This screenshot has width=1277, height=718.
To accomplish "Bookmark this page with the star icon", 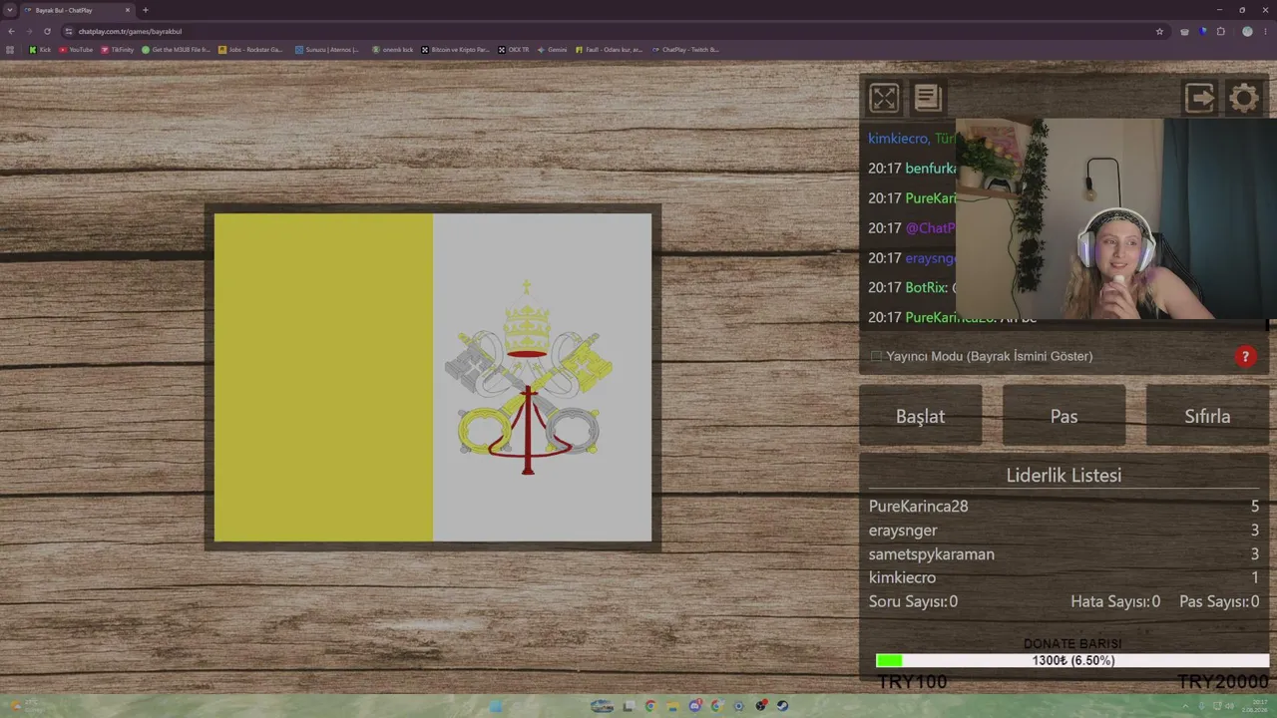I will (x=1159, y=31).
